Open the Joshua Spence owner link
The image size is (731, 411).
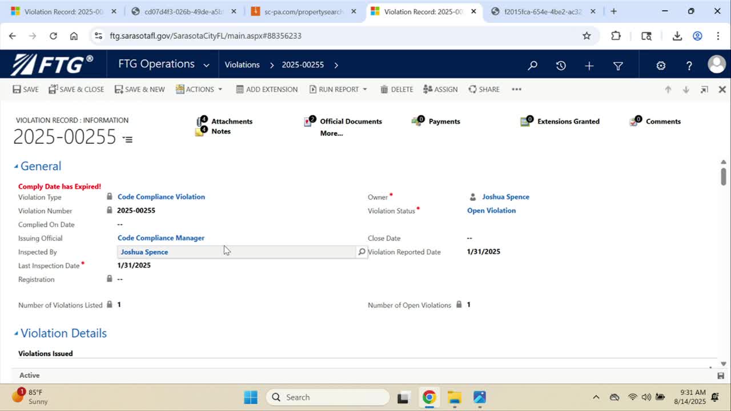(x=505, y=196)
